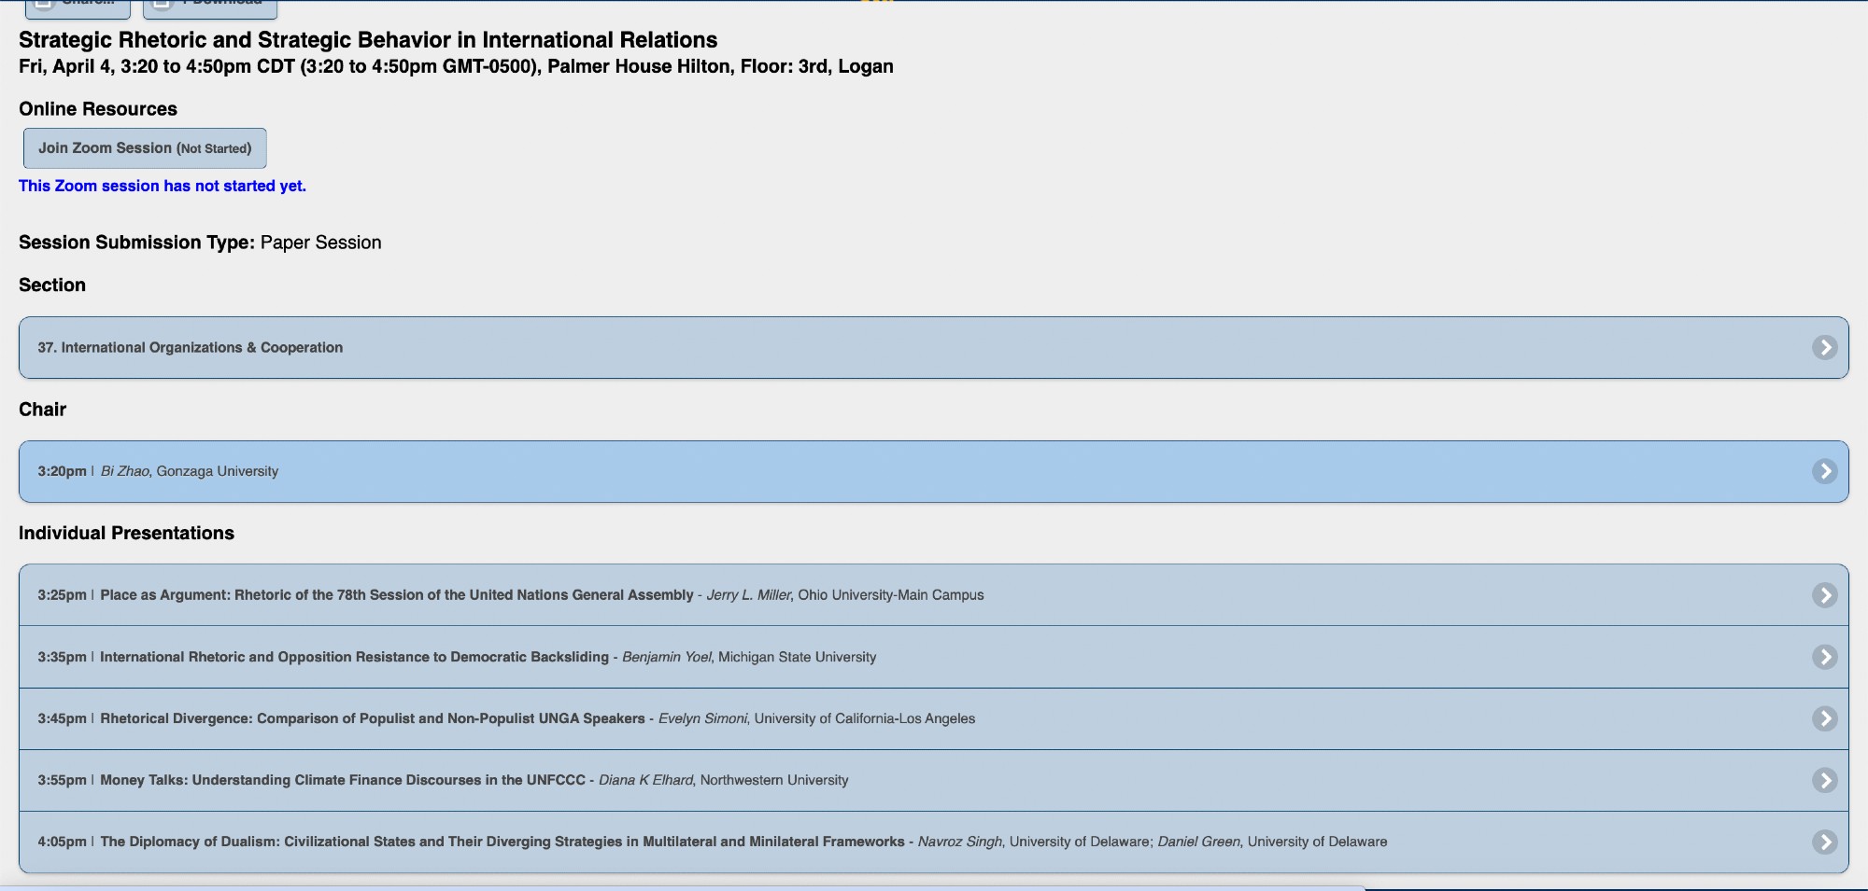Click chevron icon on International Organizations section row

pos(1824,347)
